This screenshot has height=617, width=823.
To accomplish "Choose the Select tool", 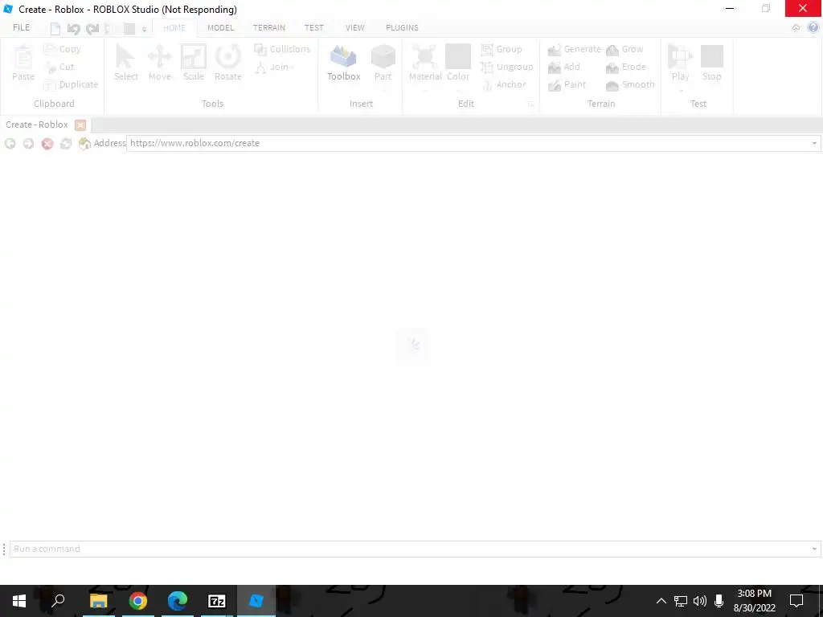I will coord(126,63).
